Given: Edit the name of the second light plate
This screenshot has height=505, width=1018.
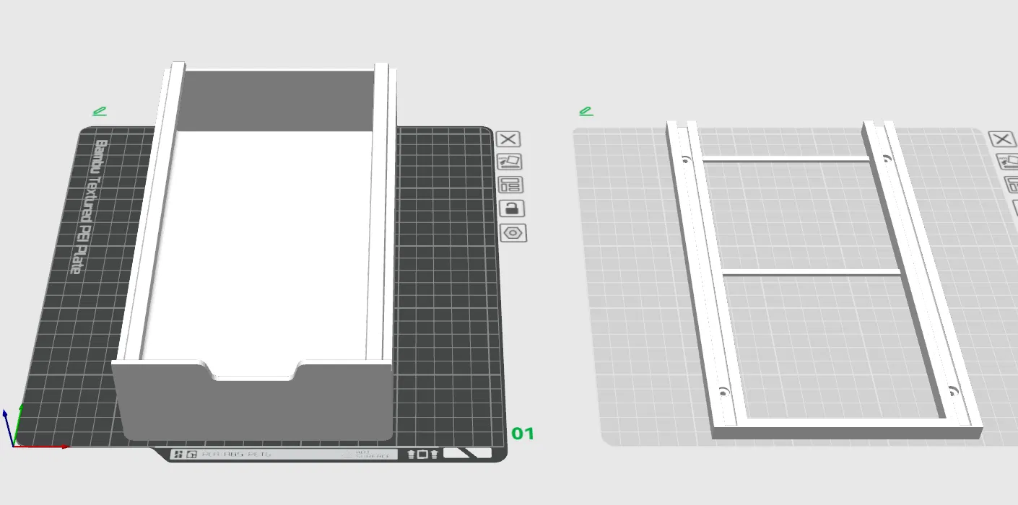Looking at the screenshot, I should coord(586,111).
